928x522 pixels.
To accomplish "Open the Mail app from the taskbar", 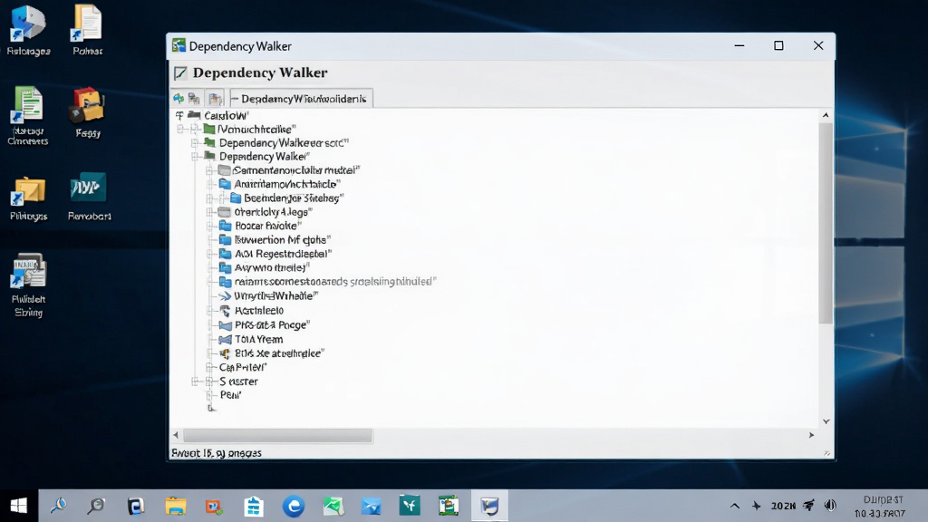I will click(371, 506).
